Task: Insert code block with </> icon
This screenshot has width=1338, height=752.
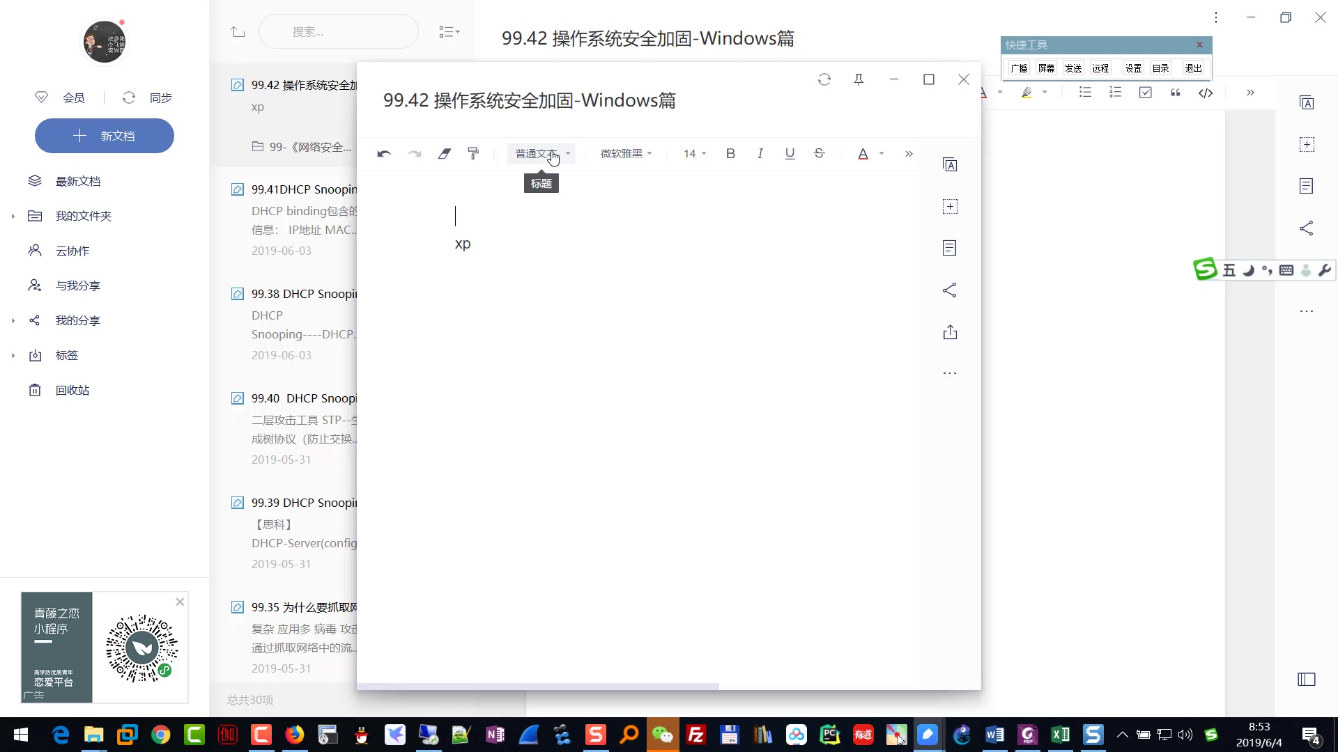Action: click(1206, 93)
